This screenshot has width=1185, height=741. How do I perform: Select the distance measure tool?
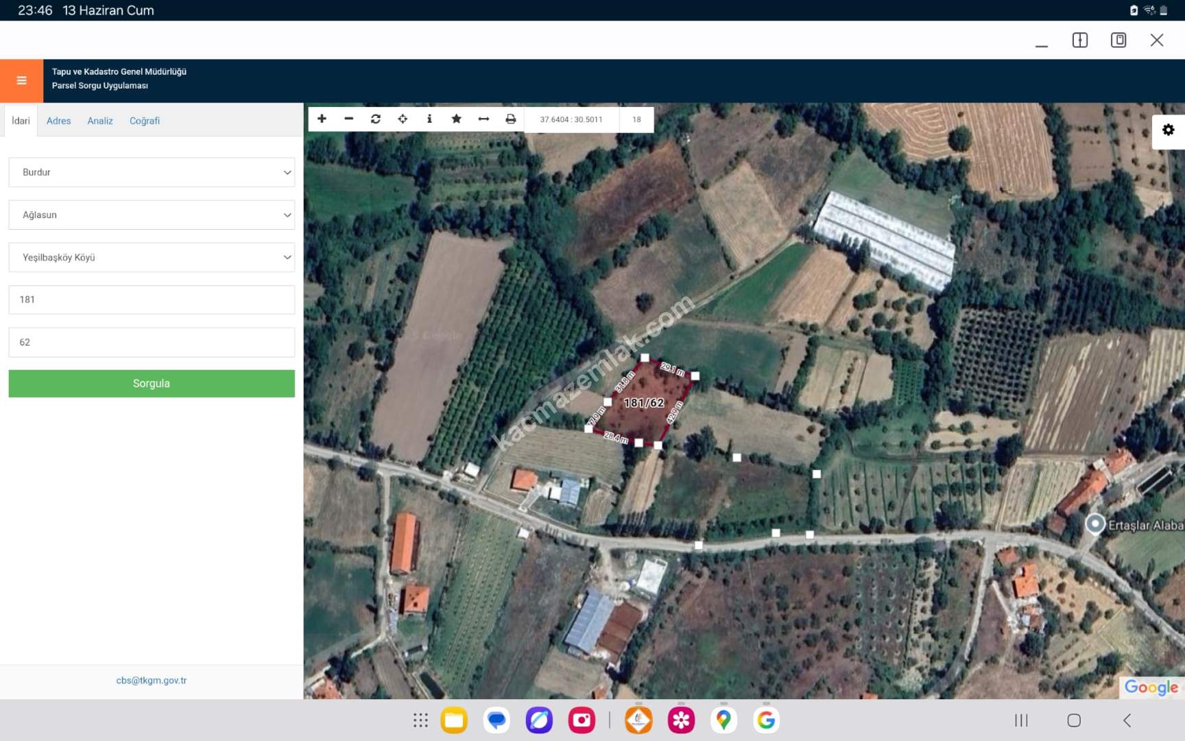click(483, 119)
